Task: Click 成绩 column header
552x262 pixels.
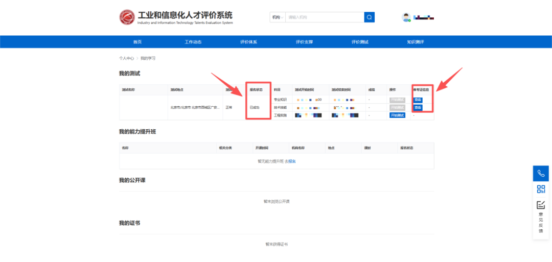Action: [372, 90]
